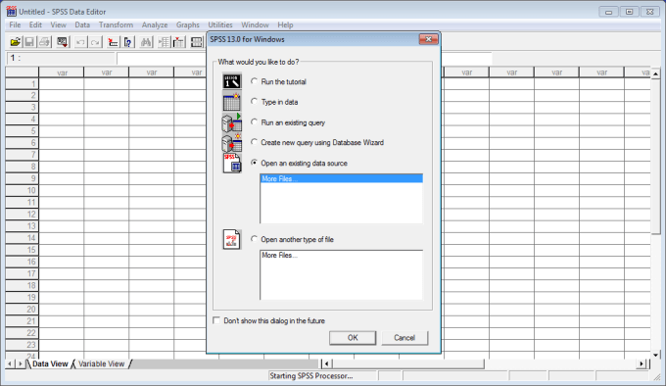Choose Create new query using Database Wizard
Image resolution: width=666 pixels, height=386 pixels.
click(254, 142)
